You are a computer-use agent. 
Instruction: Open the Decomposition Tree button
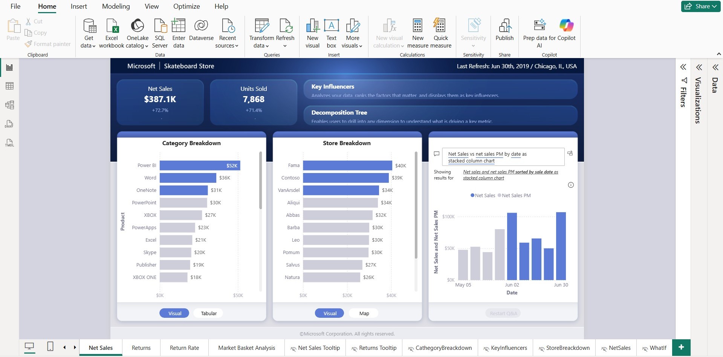pos(440,115)
